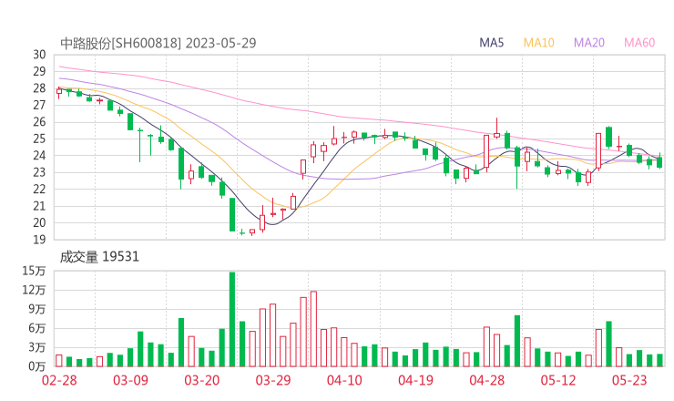The height and width of the screenshot is (401, 674).
Task: Click the 04-10 date axis label
Action: 344,380
